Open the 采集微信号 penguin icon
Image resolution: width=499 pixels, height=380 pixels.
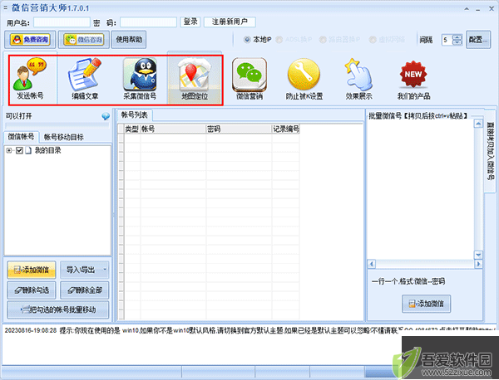pos(140,80)
